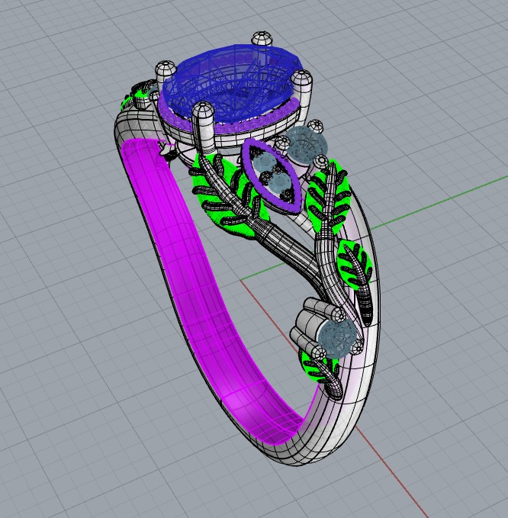Select the left-side prong of the center setting
Screen dimensions: 508x518
[x=165, y=72]
